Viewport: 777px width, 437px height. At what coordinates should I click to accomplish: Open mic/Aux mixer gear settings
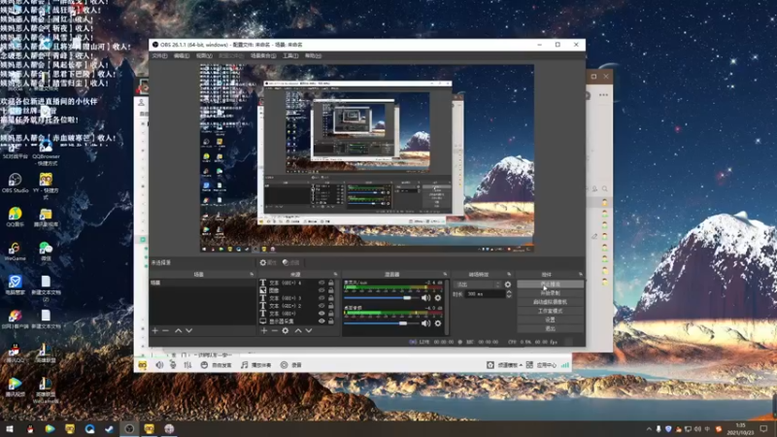438,299
